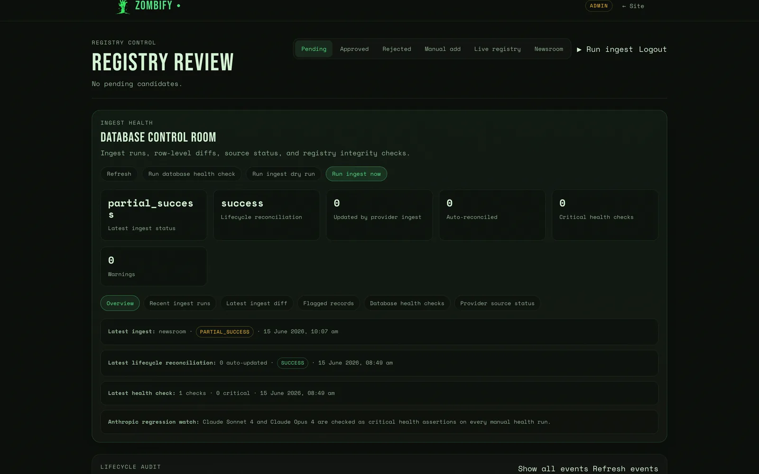The width and height of the screenshot is (759, 474).
Task: Open the Recent ingest runs sub-tab
Action: pos(180,303)
